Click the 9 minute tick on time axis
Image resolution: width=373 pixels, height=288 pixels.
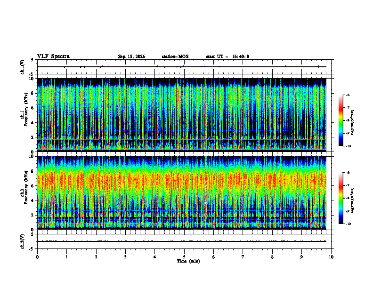point(301,257)
